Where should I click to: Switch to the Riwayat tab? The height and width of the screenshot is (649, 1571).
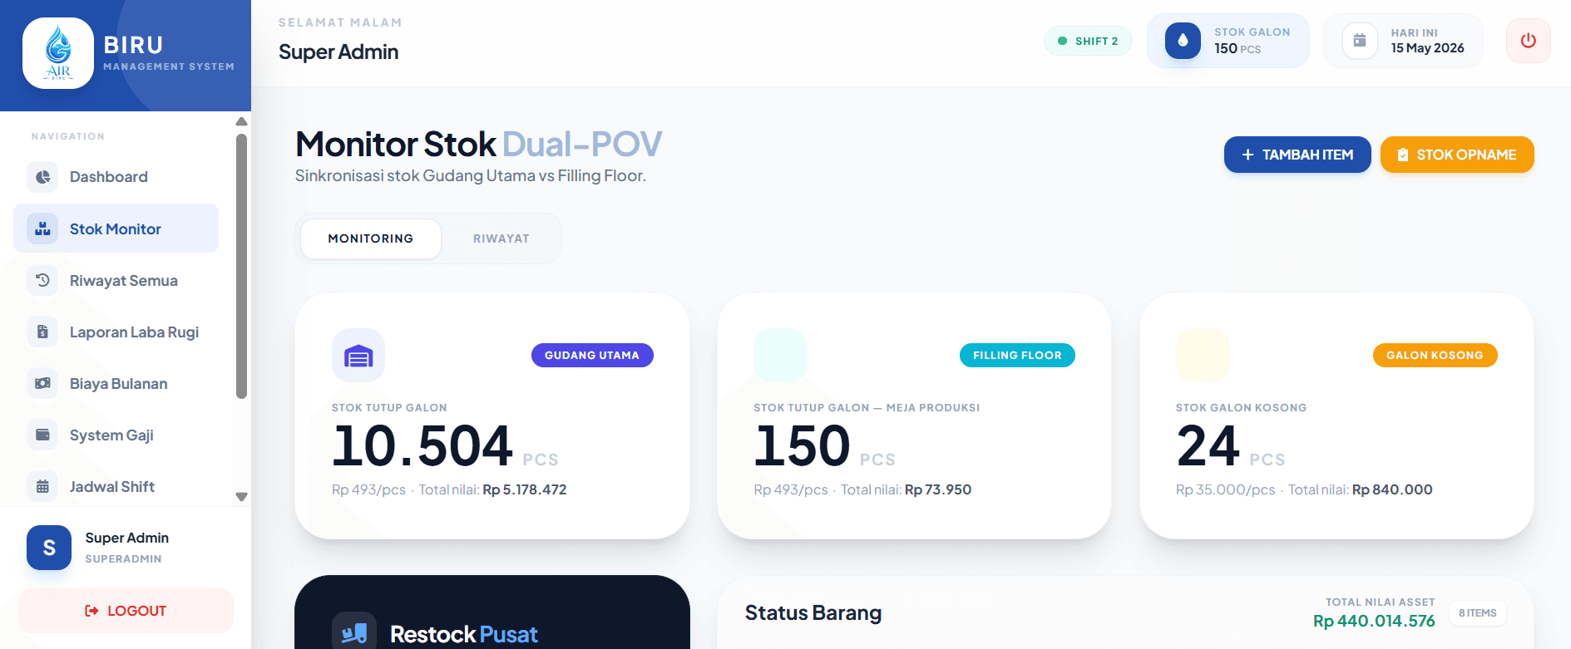point(501,238)
